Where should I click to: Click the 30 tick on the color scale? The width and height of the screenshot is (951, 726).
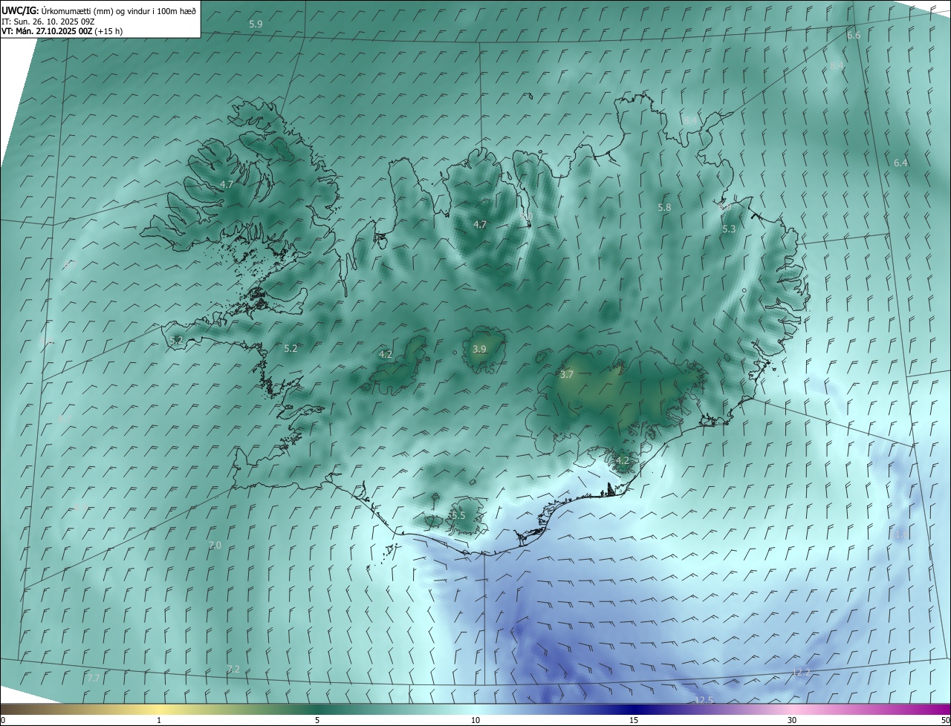coord(792,720)
